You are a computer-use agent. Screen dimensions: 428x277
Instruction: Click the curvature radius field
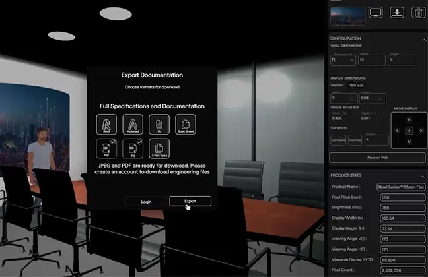(x=376, y=140)
